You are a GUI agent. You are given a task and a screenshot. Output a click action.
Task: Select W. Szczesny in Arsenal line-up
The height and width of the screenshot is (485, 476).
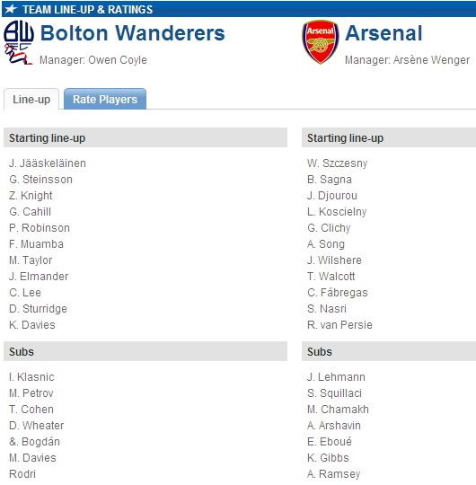[x=337, y=163]
